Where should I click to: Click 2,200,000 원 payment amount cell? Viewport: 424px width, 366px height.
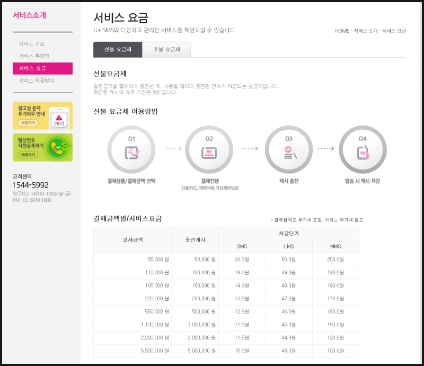point(132,337)
